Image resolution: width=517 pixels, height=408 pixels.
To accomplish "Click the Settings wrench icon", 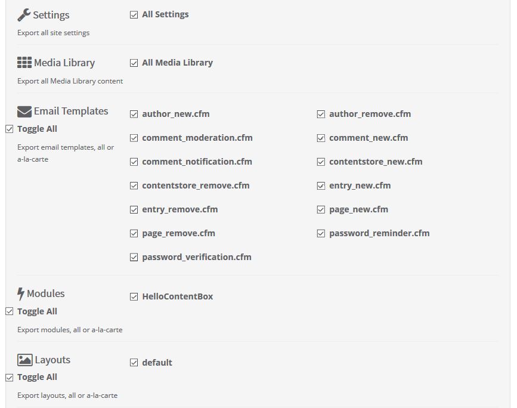I will pyautogui.click(x=24, y=15).
